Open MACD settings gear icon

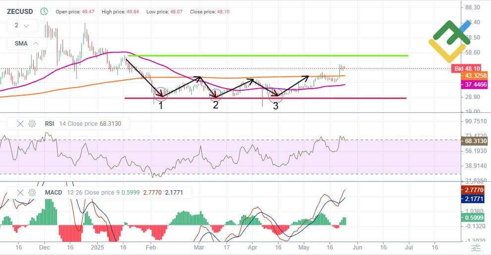(x=32, y=193)
